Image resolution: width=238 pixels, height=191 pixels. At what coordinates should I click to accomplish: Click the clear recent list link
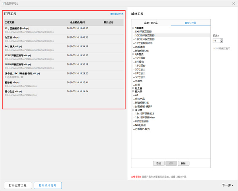[x=117, y=14]
